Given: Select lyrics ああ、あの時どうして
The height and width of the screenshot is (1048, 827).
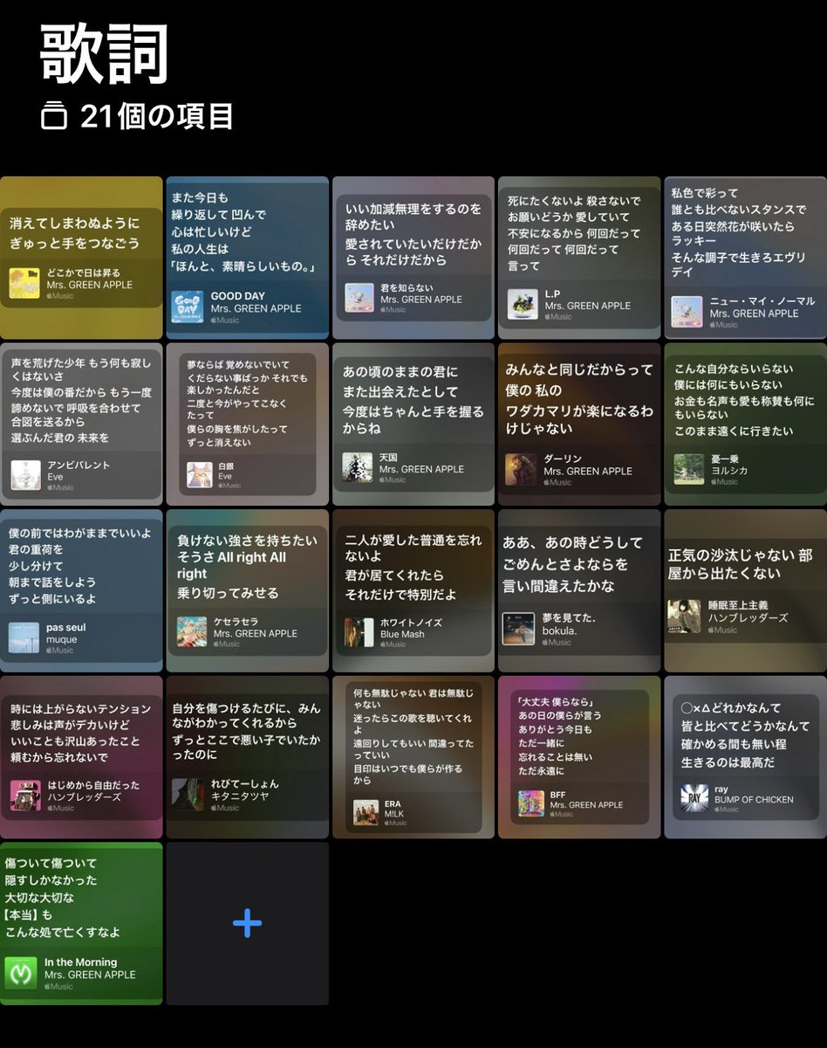Looking at the screenshot, I should click(x=572, y=563).
